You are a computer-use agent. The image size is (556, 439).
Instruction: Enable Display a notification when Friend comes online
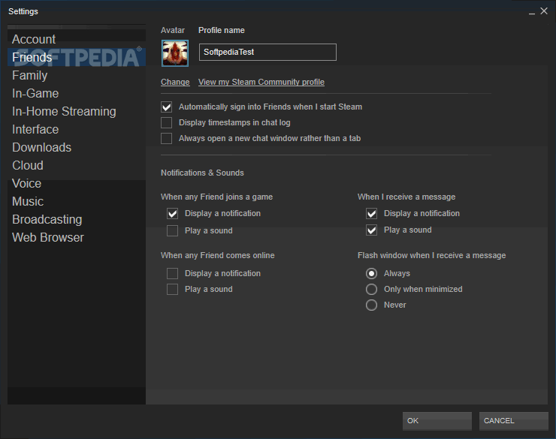(172, 273)
